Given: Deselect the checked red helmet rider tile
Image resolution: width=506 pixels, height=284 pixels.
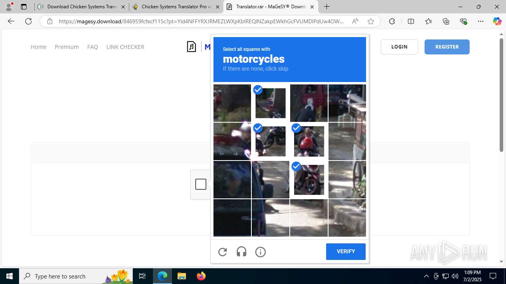Looking at the screenshot, I should pos(309,141).
